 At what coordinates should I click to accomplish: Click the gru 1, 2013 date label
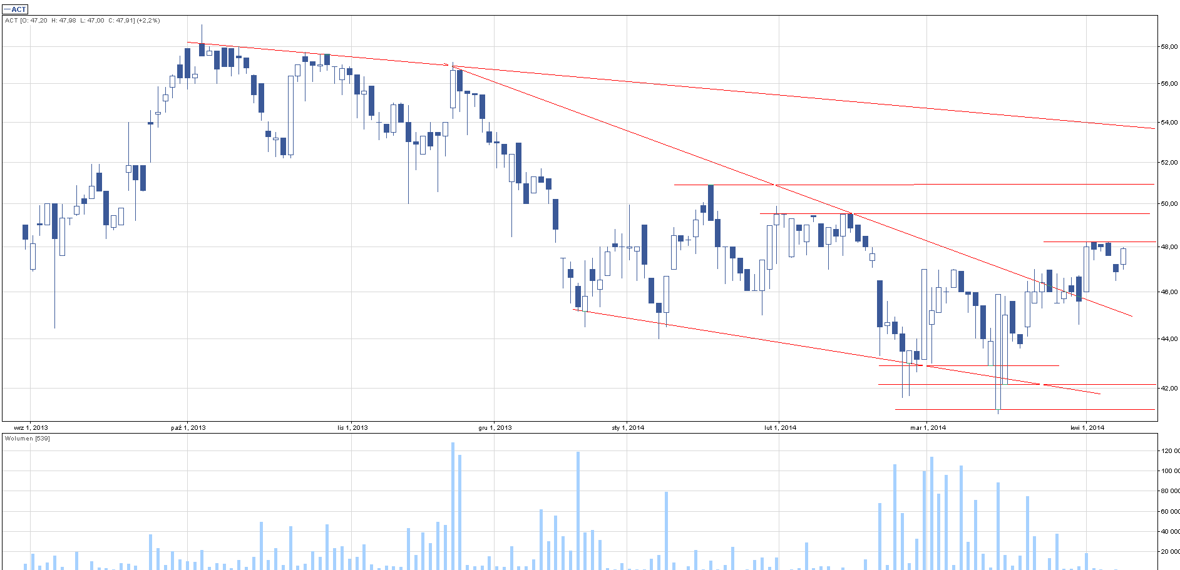(495, 428)
